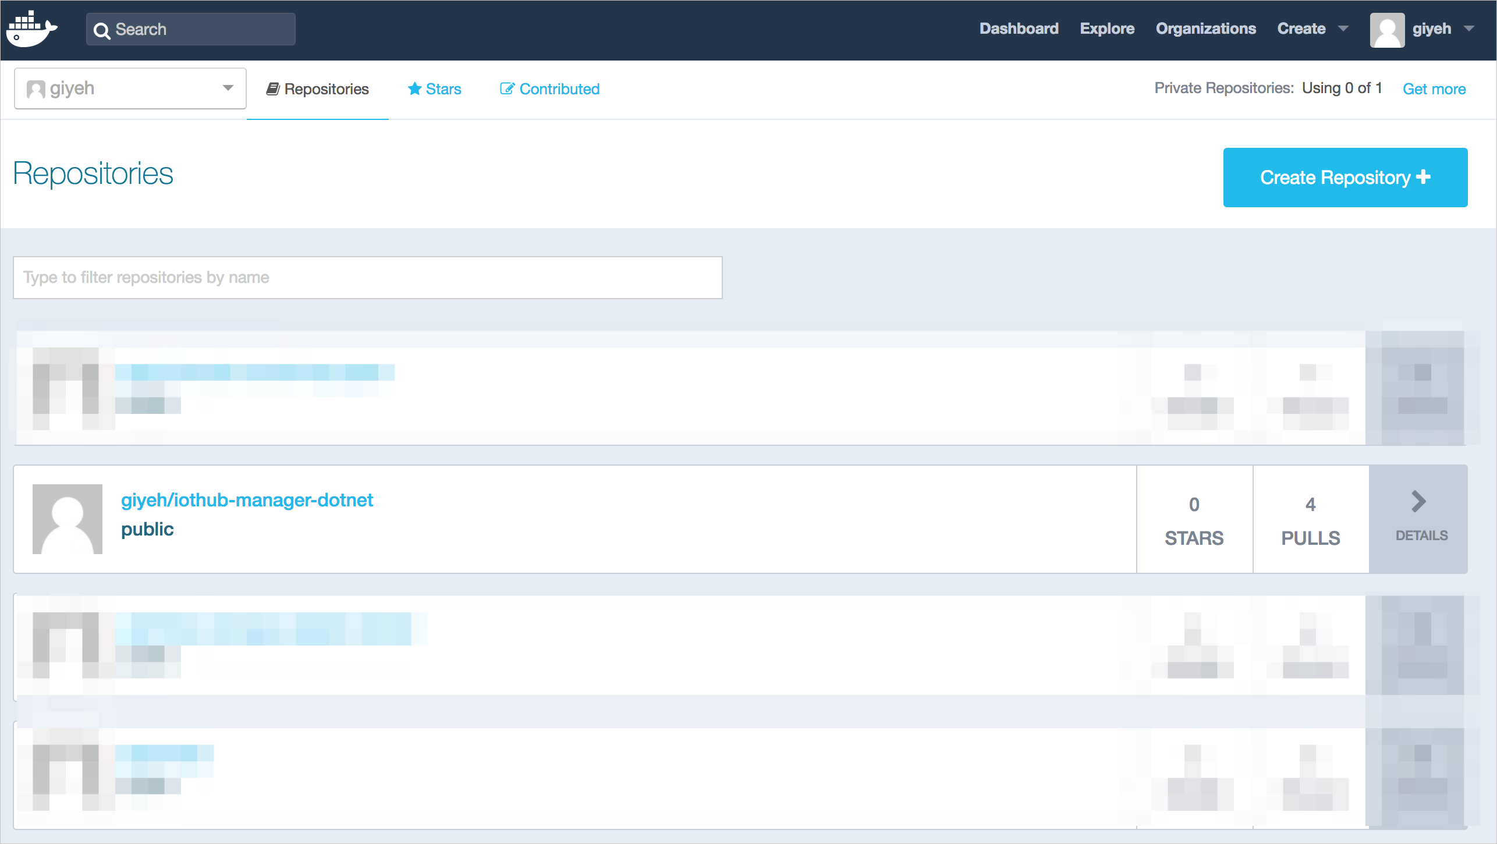Open DETAILS for iothub-manager-dotnet
Image resolution: width=1497 pixels, height=844 pixels.
coord(1418,519)
